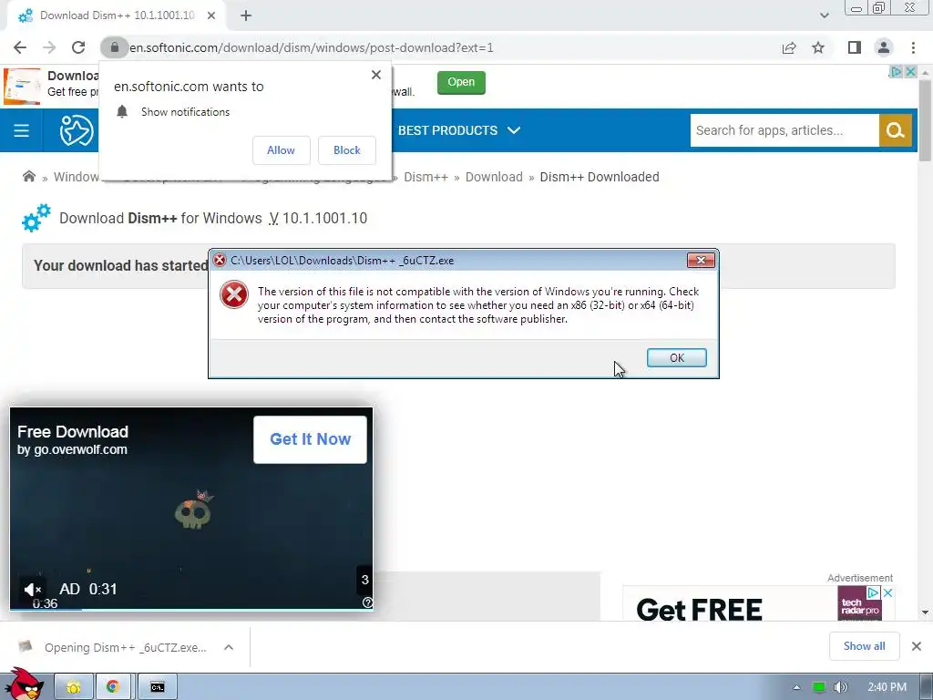The width and height of the screenshot is (933, 700).
Task: Open the command prompt taskbar item
Action: (157, 687)
